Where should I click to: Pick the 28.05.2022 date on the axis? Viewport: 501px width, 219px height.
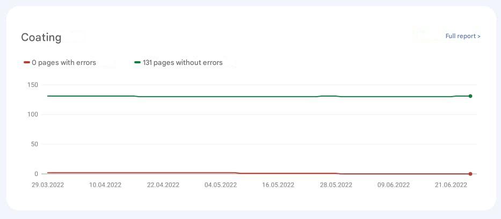[x=336, y=185]
